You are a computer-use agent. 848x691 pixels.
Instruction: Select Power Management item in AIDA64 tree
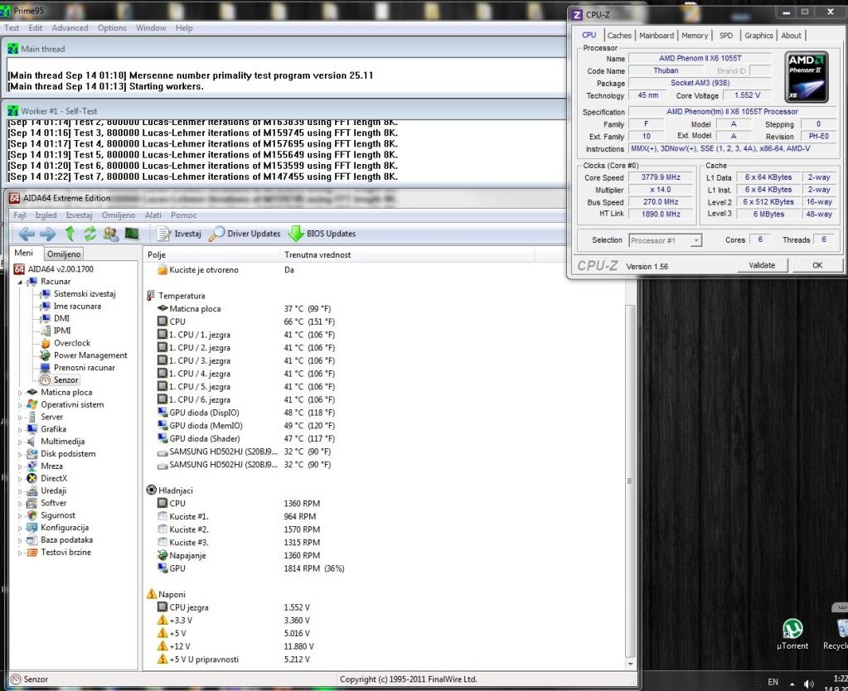(x=84, y=355)
